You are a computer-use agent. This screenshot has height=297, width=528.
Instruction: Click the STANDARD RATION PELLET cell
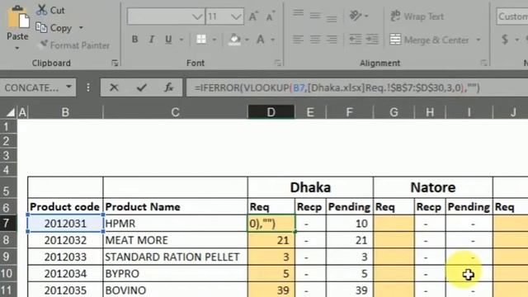[176, 257]
